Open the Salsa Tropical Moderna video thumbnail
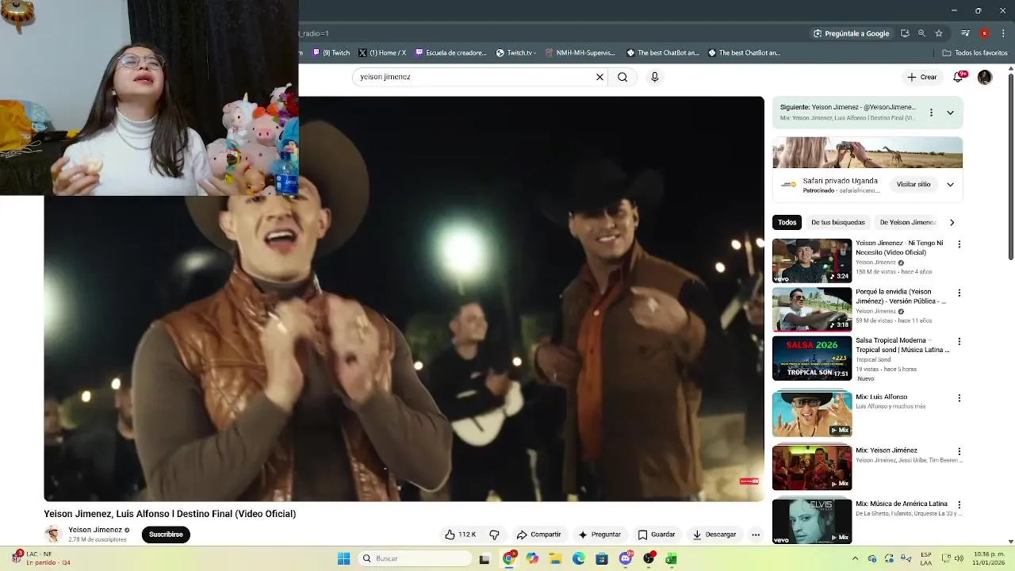The image size is (1015, 571). 812,358
